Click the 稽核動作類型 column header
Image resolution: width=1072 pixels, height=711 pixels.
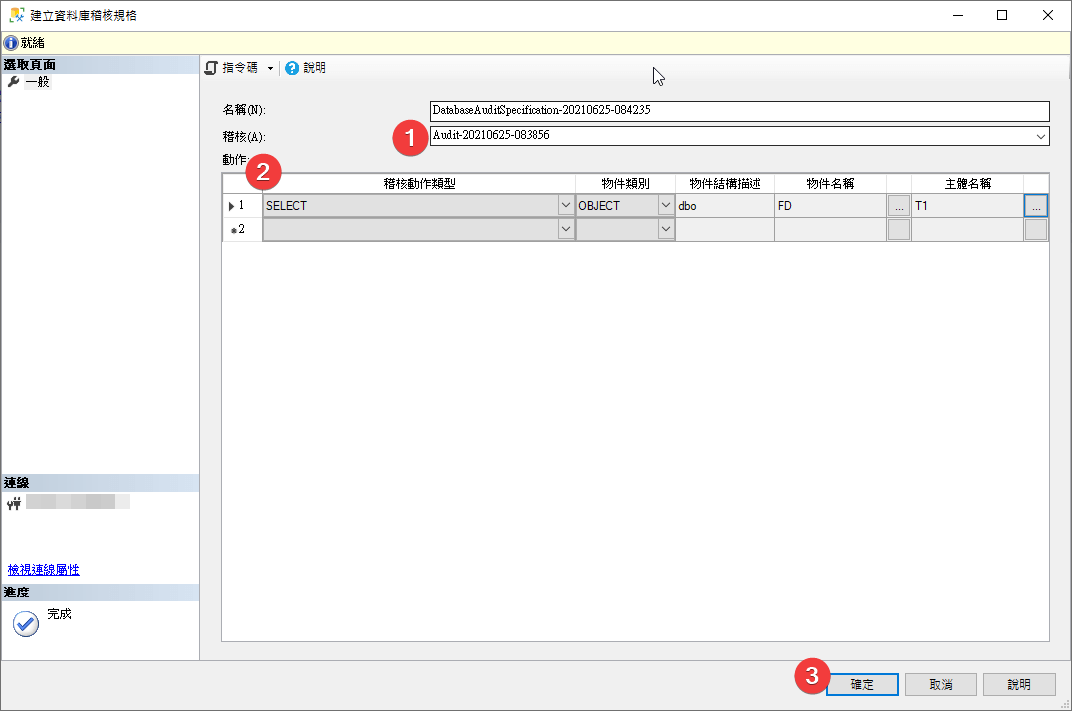coord(419,183)
